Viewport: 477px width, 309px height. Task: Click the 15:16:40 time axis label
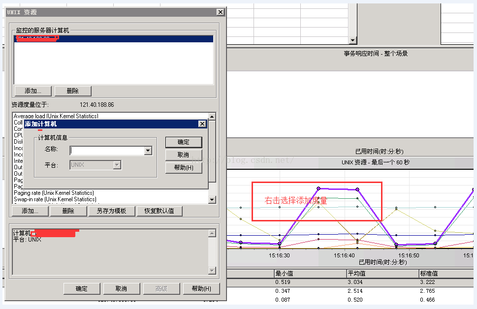(345, 255)
